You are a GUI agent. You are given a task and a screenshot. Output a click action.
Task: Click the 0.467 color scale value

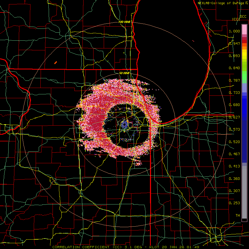pos(234,154)
